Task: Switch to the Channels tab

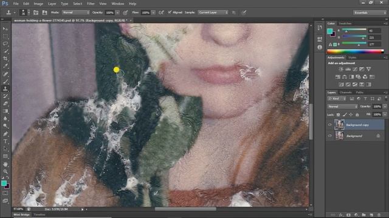Action: (346, 93)
